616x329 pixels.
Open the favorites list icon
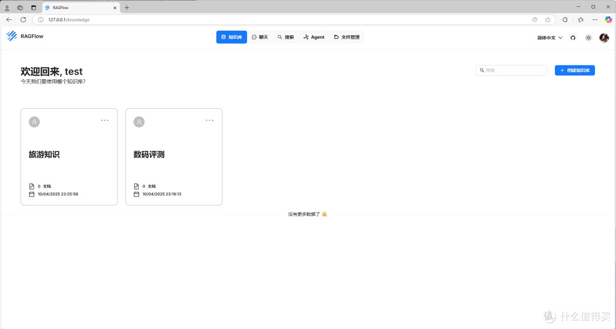pyautogui.click(x=581, y=19)
